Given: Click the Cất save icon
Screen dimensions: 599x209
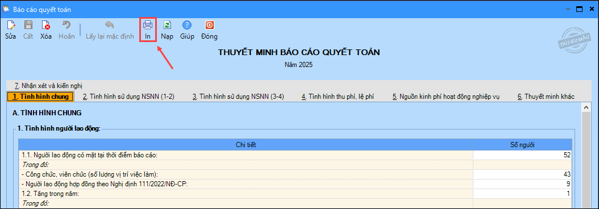Looking at the screenshot, I should (28, 26).
